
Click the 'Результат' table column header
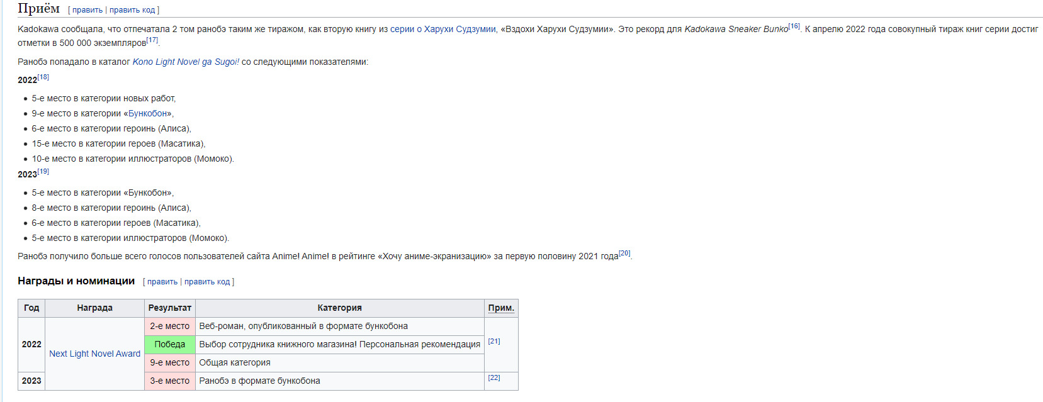169,308
